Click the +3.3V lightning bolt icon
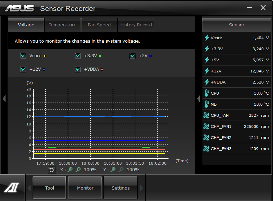Screen dimensions: 273x201 click(207, 49)
